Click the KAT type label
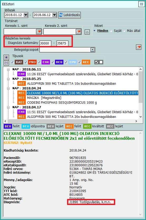146x220 pixels. click(x=19, y=62)
